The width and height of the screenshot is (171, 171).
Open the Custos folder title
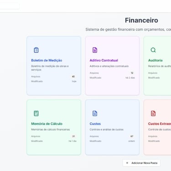(x=95, y=124)
